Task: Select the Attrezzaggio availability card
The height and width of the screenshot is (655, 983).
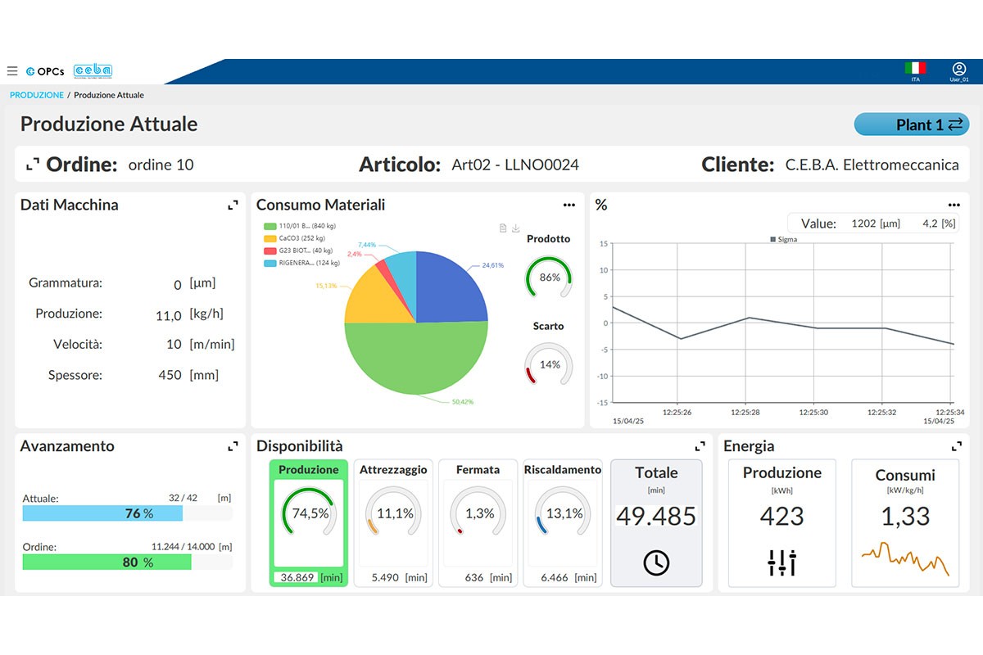Action: [x=393, y=522]
